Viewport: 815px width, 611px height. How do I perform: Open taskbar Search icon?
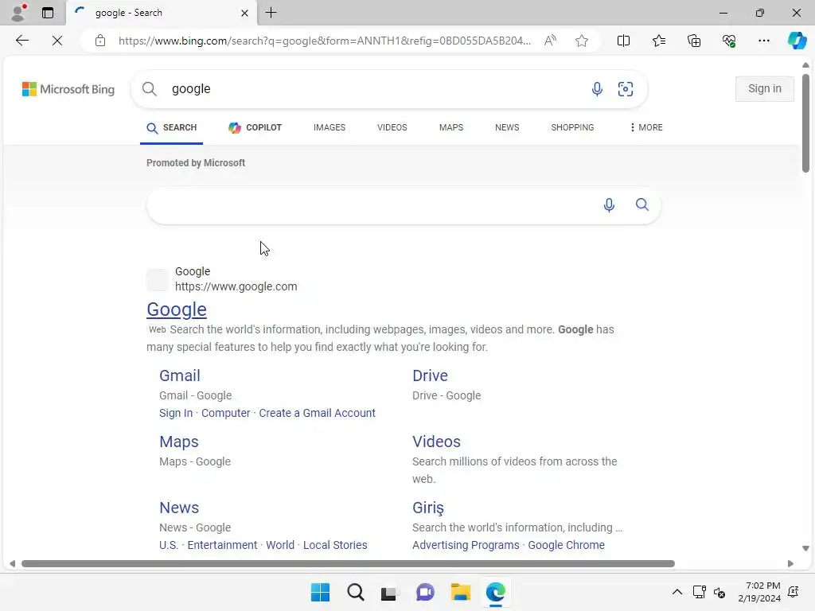coord(356,592)
